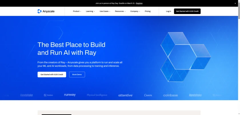Click the glass hexagon cube illustration
The height and width of the screenshot is (115, 240).
coord(186,57)
